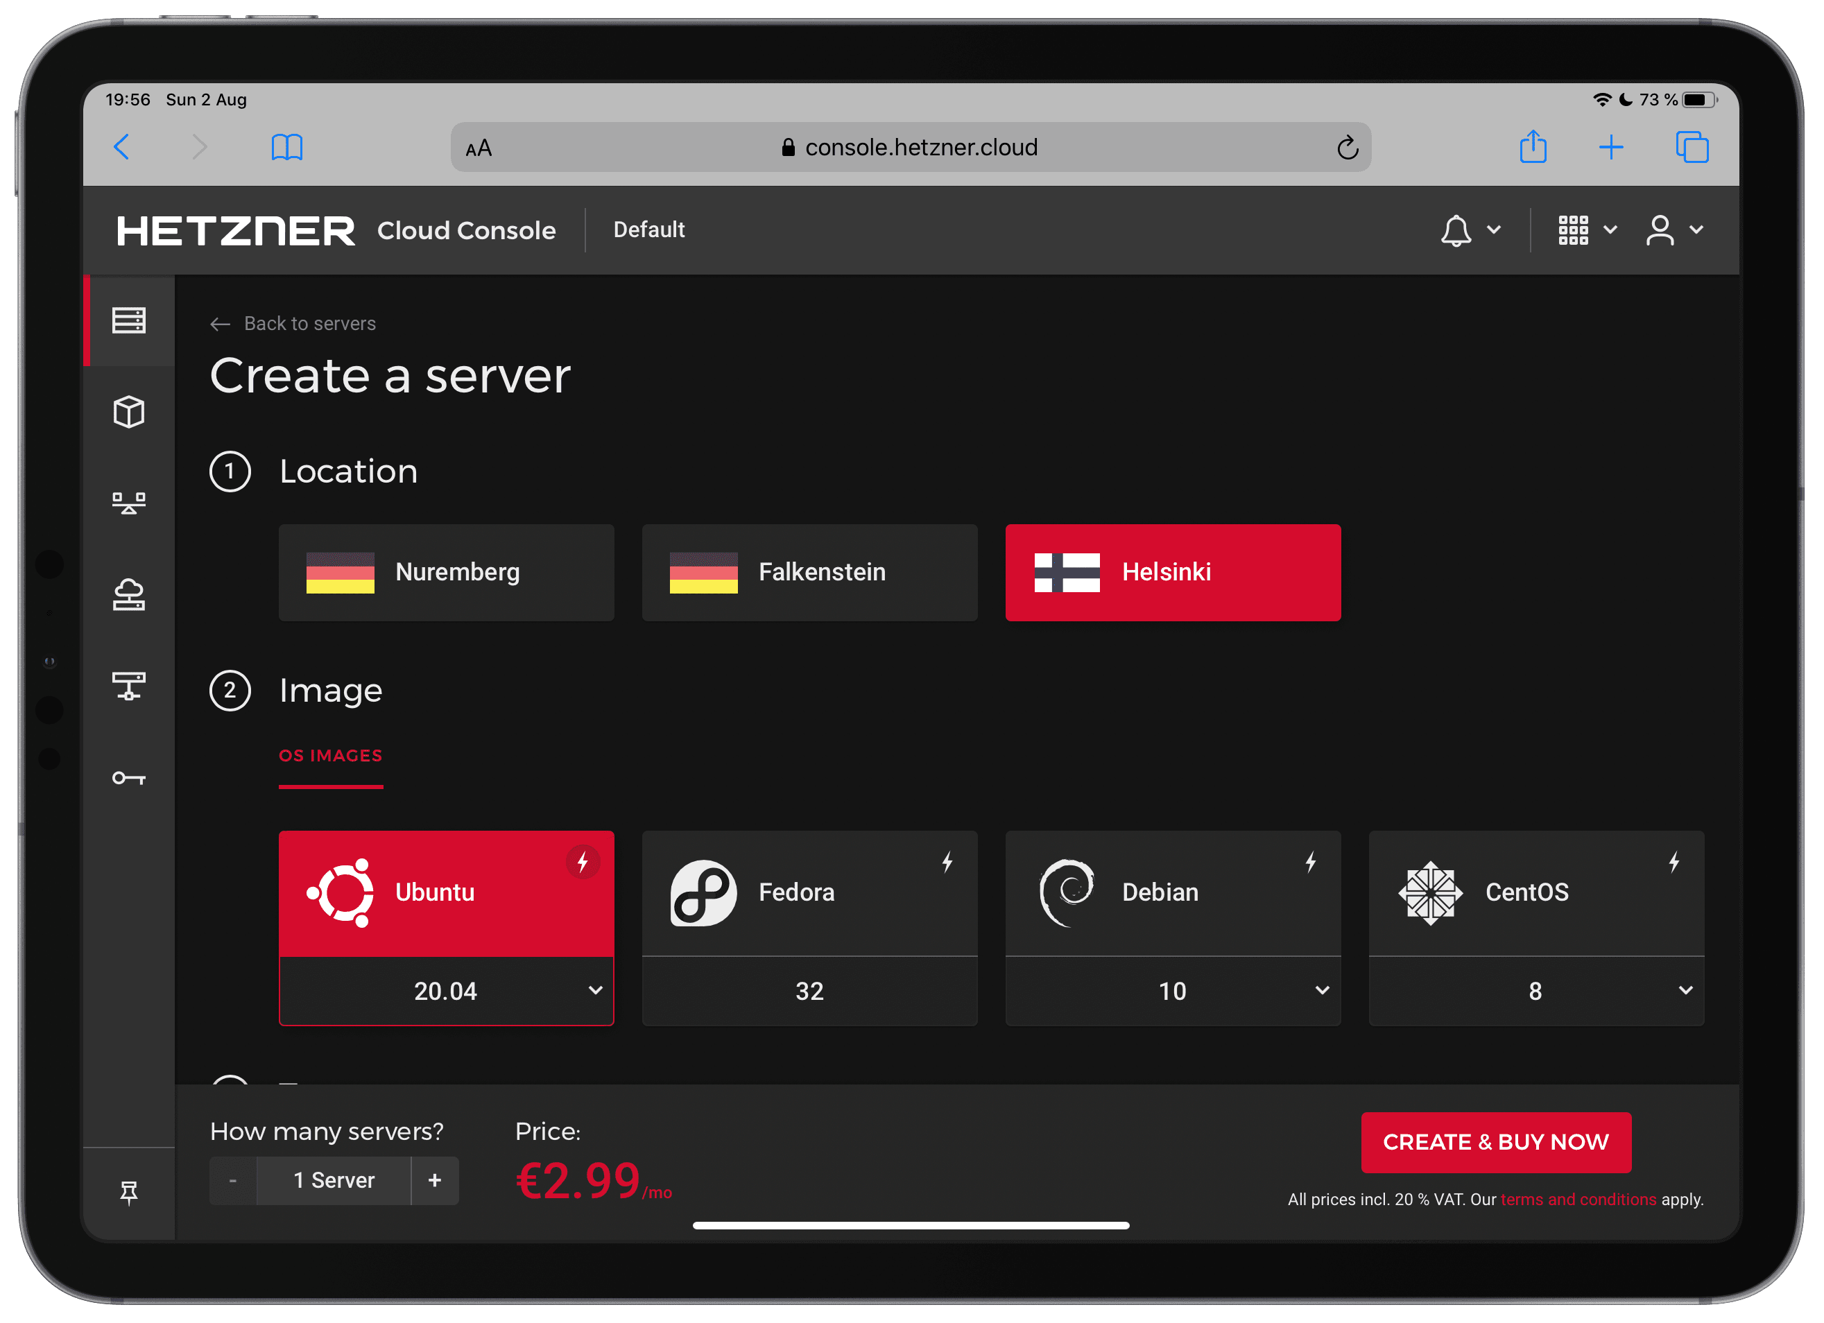Open the Servers sidebar icon
This screenshot has width=1824, height=1323.
[x=129, y=320]
